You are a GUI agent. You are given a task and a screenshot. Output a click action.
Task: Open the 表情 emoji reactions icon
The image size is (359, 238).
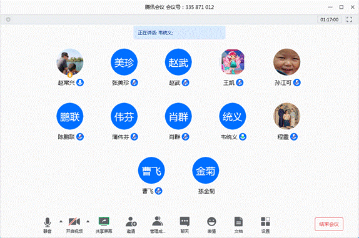pyautogui.click(x=211, y=222)
